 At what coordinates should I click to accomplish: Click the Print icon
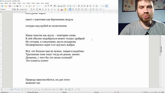coord(17,6)
